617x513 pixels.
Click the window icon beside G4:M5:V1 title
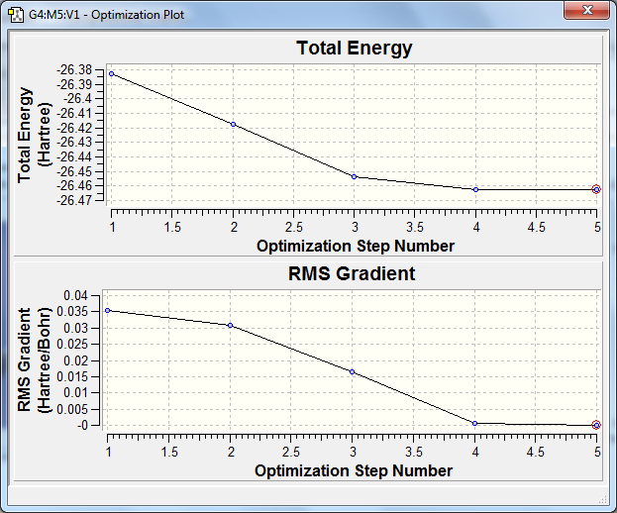(x=16, y=15)
